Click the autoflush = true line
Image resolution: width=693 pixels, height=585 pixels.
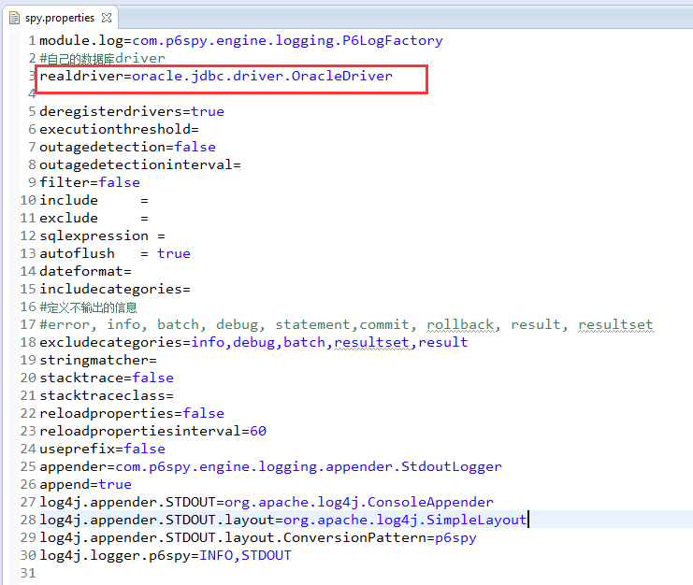[x=115, y=253]
